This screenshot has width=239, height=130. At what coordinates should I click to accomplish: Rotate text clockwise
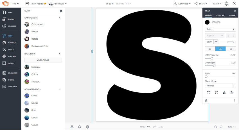pos(217,93)
